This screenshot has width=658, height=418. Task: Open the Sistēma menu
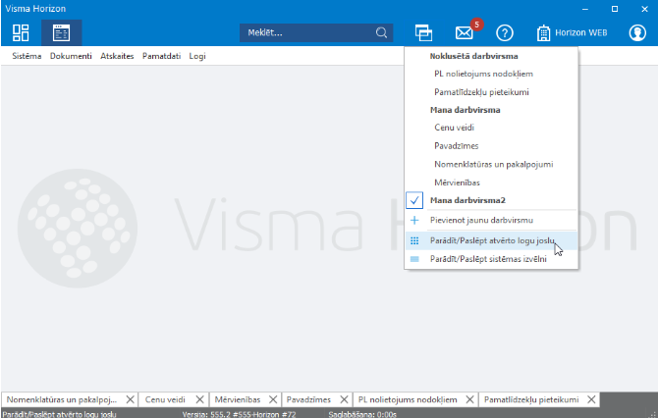(27, 56)
